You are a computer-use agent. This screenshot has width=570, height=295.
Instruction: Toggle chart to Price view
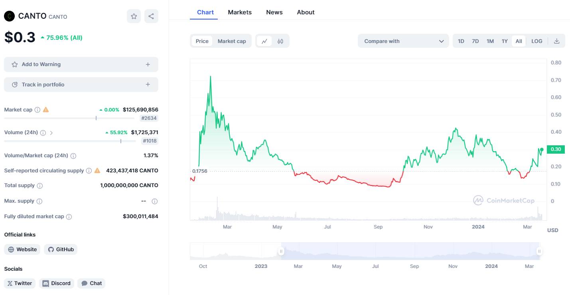(x=202, y=41)
